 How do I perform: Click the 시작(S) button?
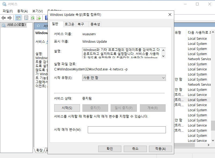click(x=67, y=108)
